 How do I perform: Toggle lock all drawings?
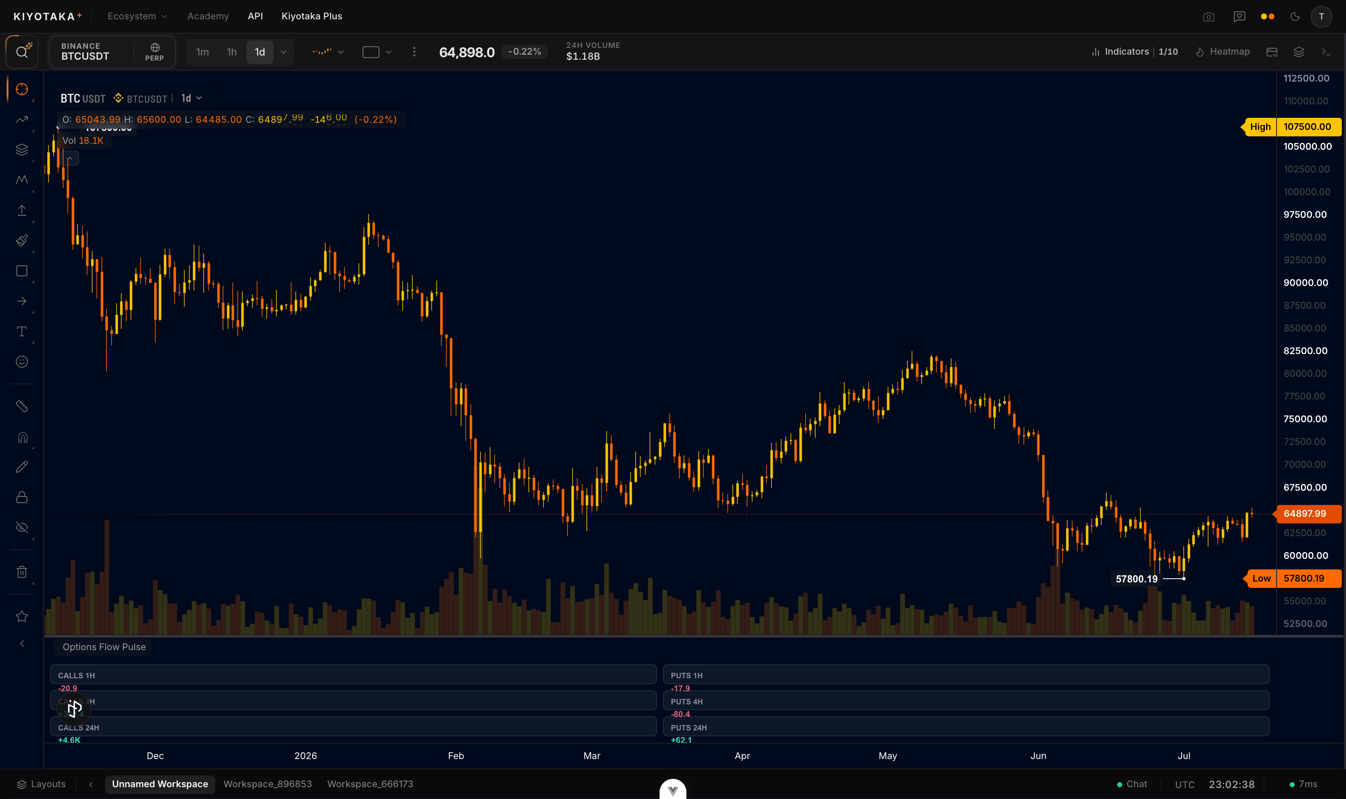(22, 497)
